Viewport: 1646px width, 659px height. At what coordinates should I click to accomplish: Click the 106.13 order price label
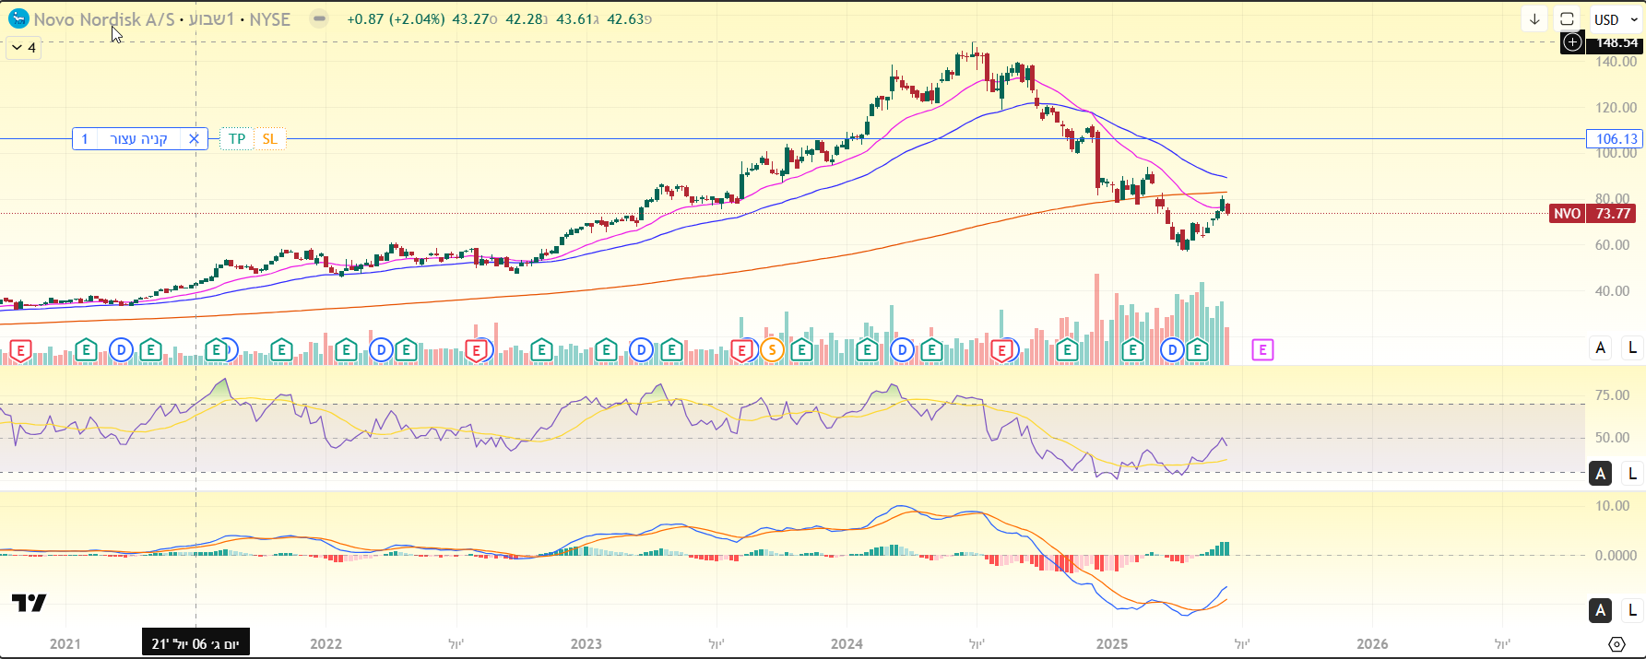click(x=1616, y=139)
